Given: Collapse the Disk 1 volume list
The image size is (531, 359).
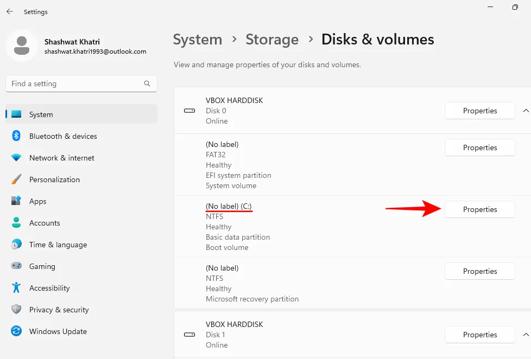Looking at the screenshot, I should point(526,335).
